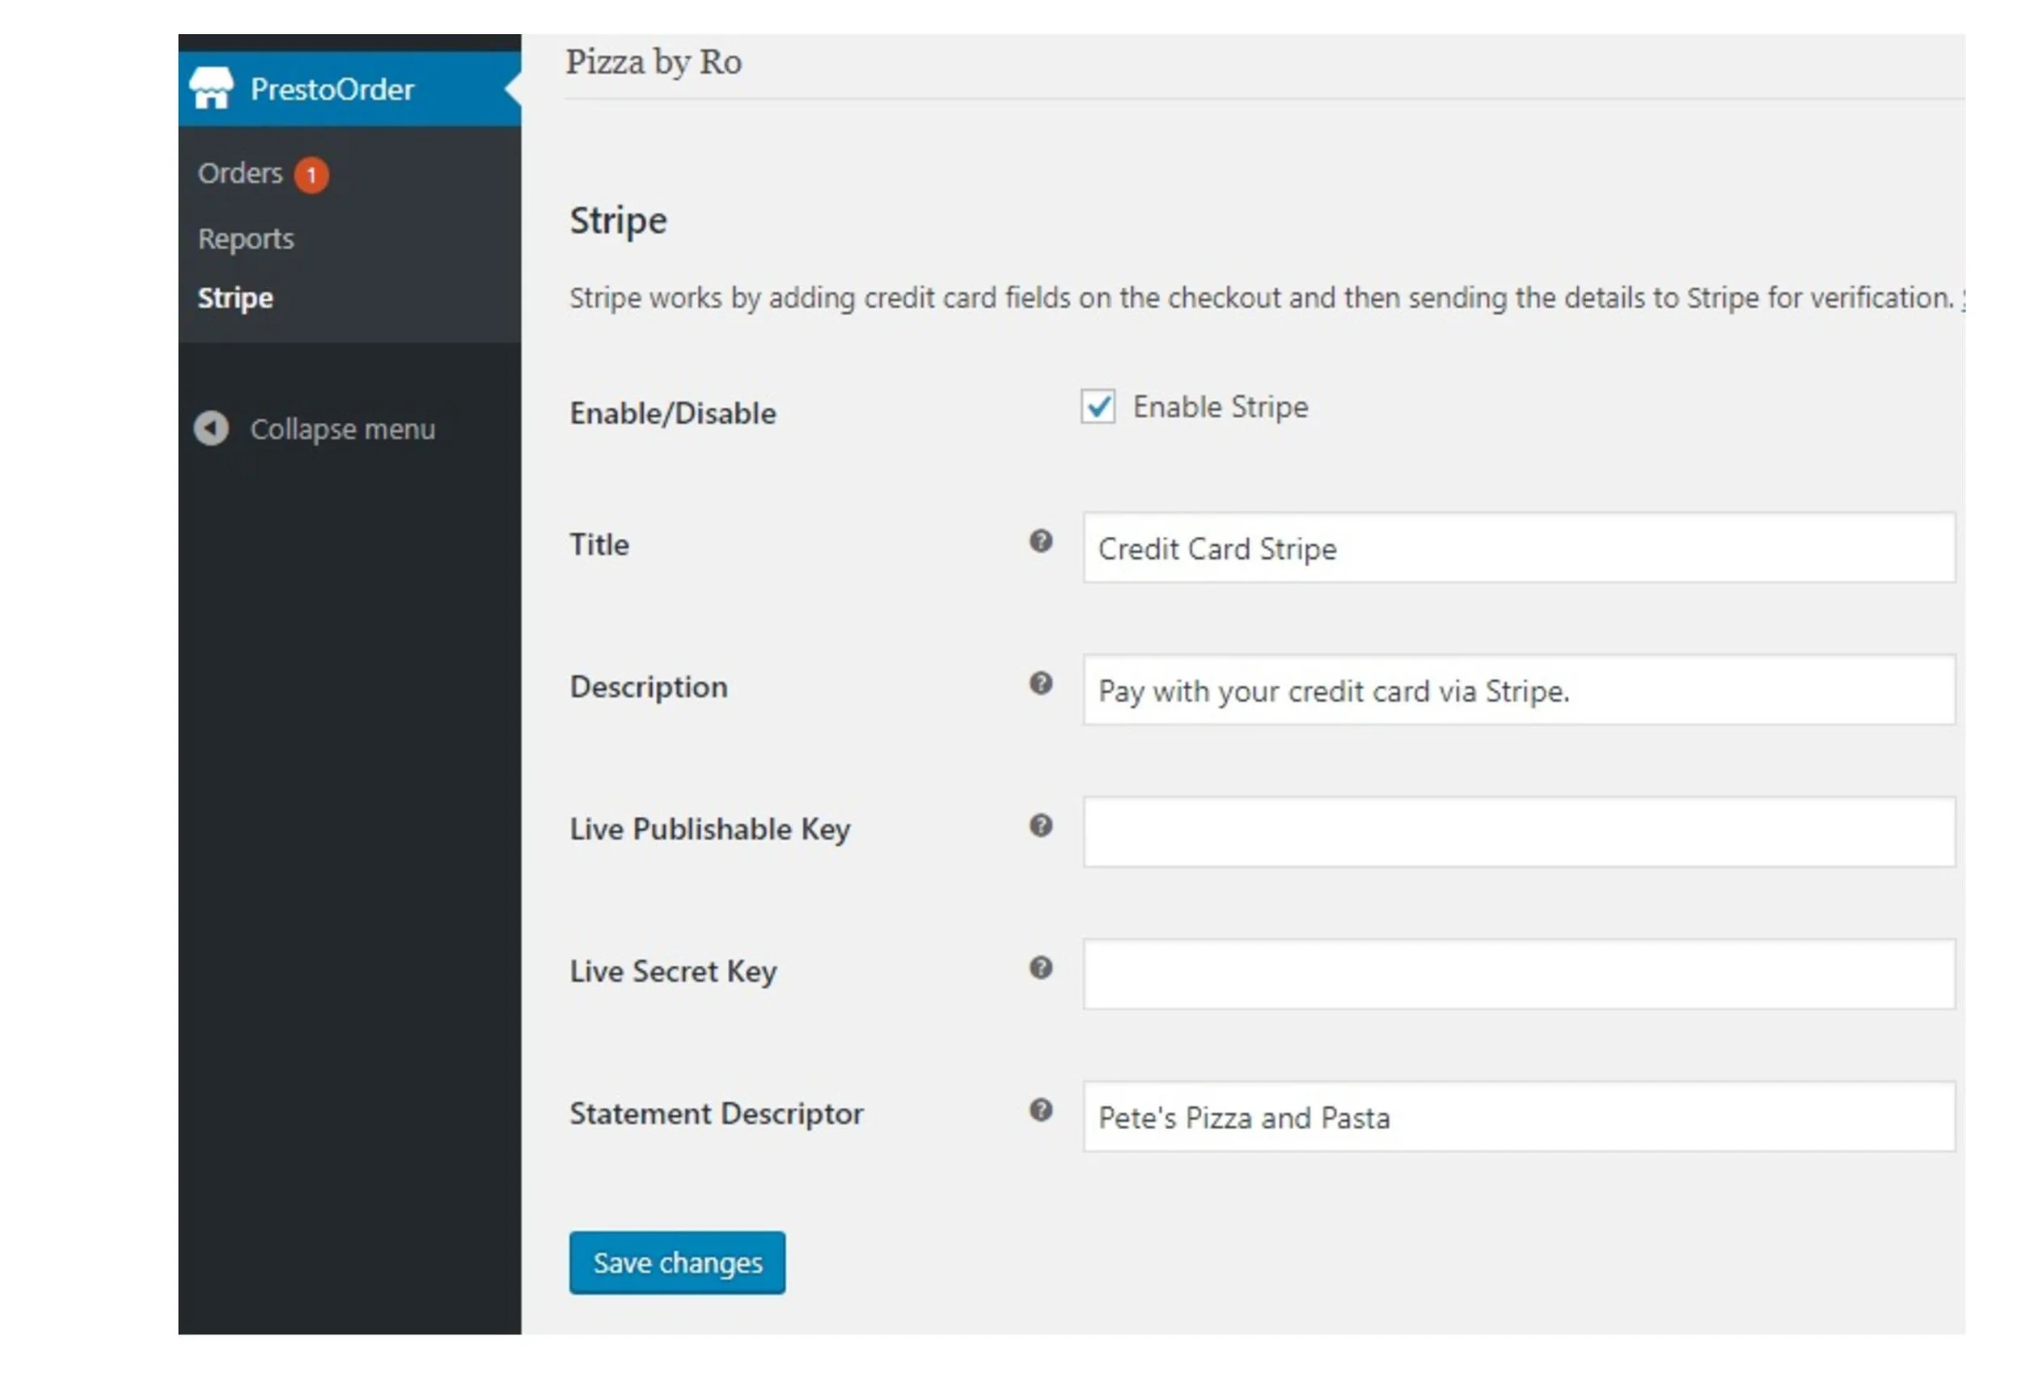Focus the Title input field
This screenshot has width=2022, height=1387.
click(x=1519, y=548)
